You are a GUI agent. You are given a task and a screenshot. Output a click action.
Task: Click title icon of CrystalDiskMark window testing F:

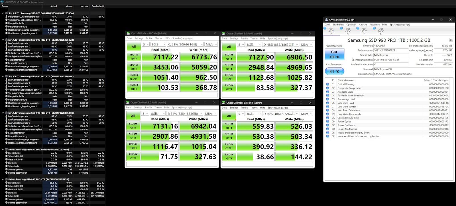pos(224,103)
